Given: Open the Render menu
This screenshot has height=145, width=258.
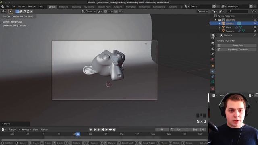Looking at the screenshot, I should [22, 6].
